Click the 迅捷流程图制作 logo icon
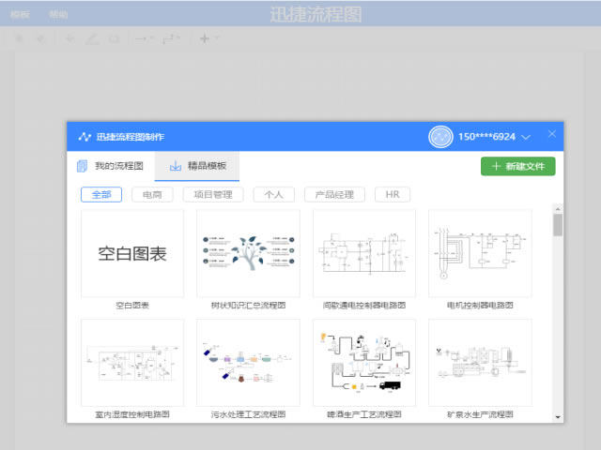Viewport: 601px width, 450px height. [x=84, y=137]
